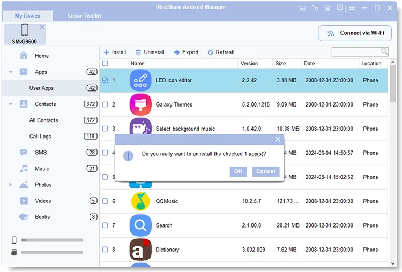Click the SMS speech bubble icon
The image size is (402, 272).
(24, 153)
